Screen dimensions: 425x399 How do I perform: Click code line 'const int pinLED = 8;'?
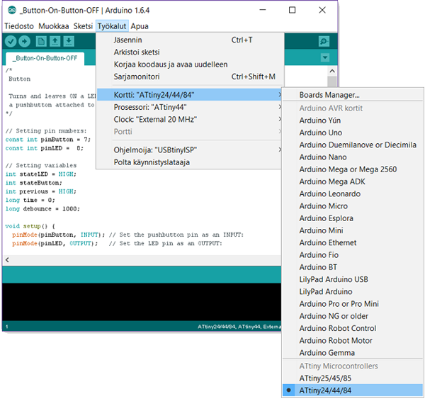pos(44,148)
